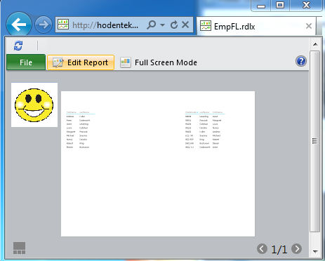This screenshot has height=261, width=325.
Task: Open the page thumbnails grid icon
Action: click(x=19, y=248)
